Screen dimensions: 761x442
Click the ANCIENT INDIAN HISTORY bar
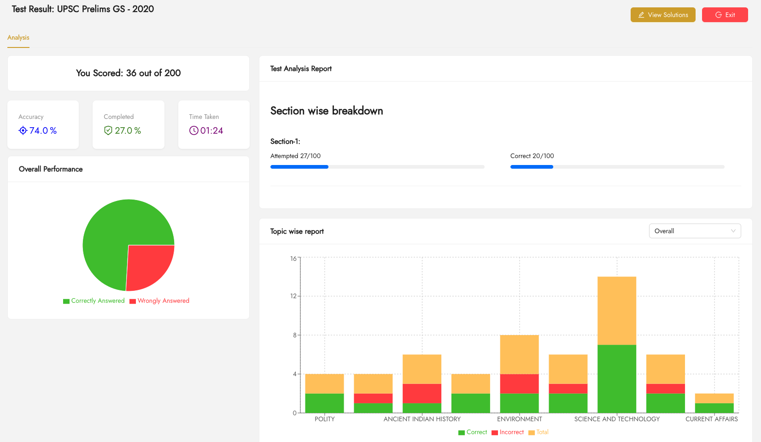tap(422, 383)
